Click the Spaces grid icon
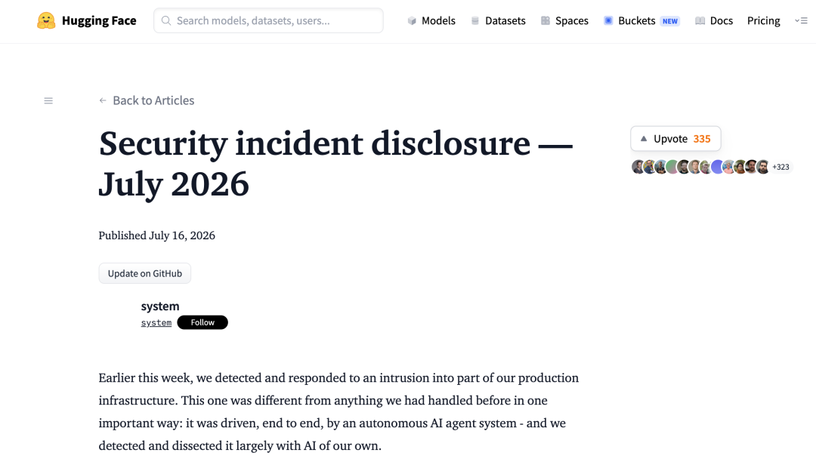 tap(546, 21)
